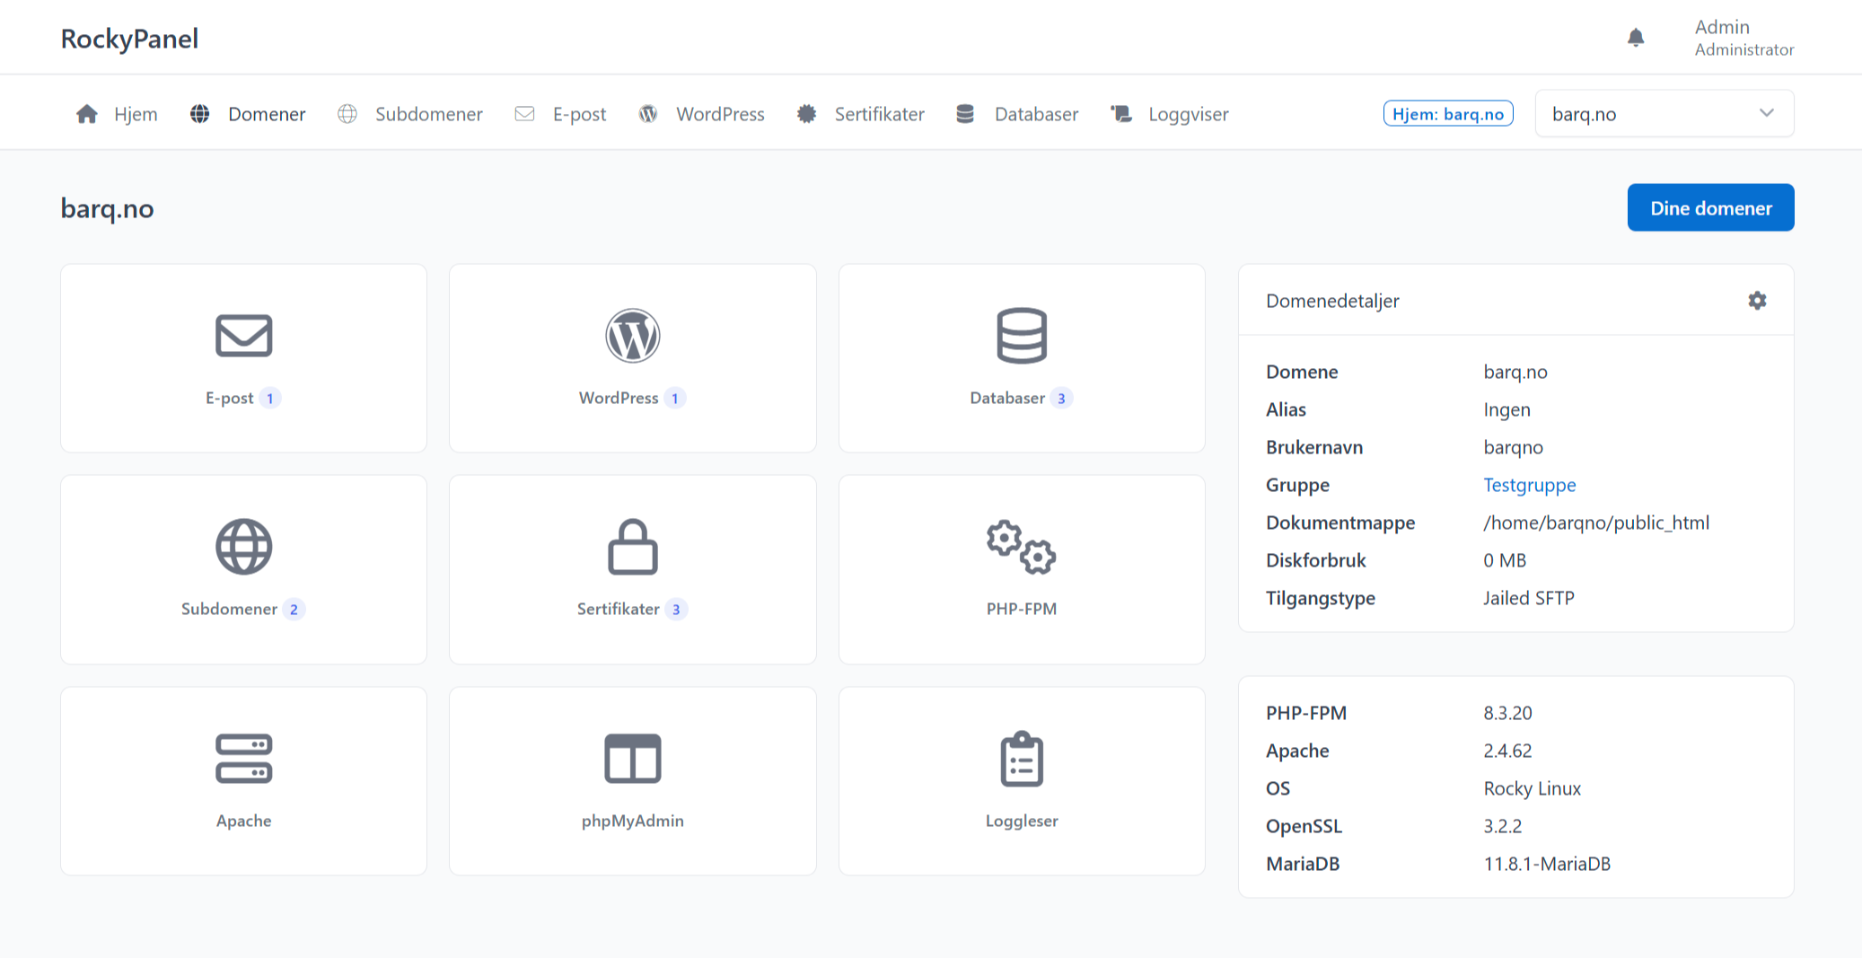
Task: Open the Subdomener globe tile
Action: pos(243,569)
